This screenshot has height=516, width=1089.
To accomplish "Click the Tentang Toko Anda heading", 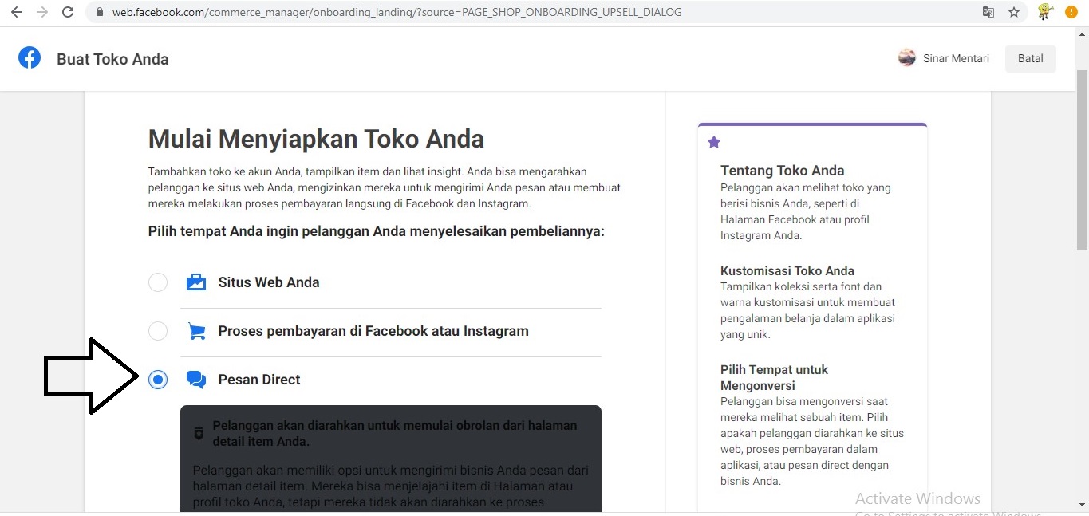I will tap(782, 171).
